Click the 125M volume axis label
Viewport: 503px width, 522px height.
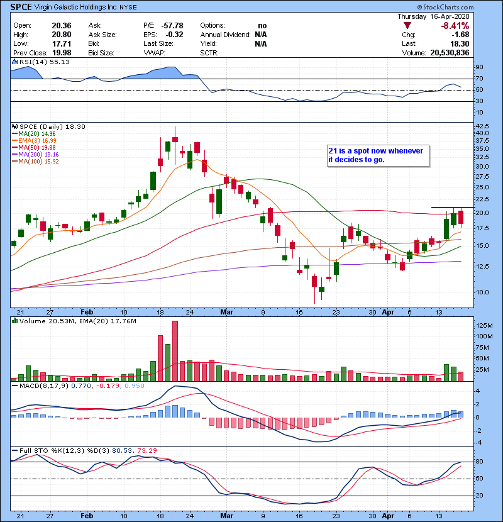[x=485, y=326]
